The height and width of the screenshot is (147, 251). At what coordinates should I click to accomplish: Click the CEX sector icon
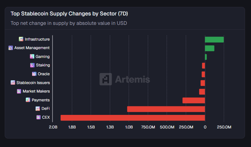[x=38, y=117]
